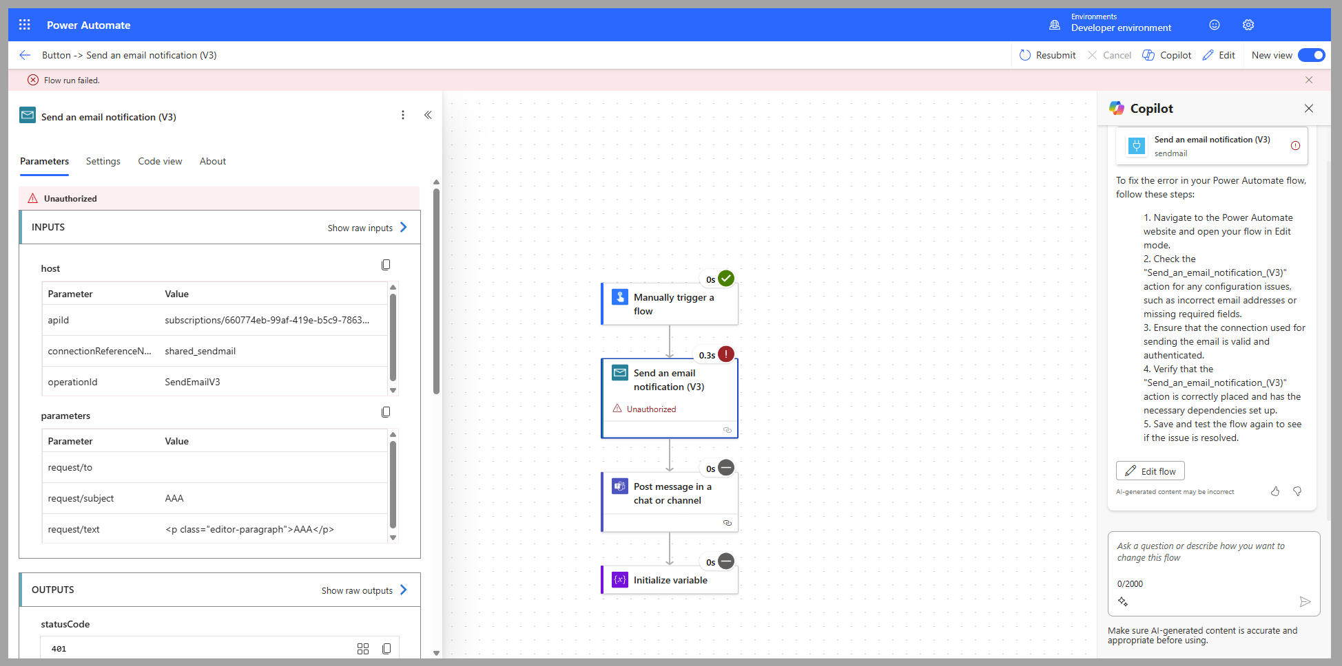Click connection link icon on email action card
Screen dimensions: 1342x666
(x=727, y=430)
